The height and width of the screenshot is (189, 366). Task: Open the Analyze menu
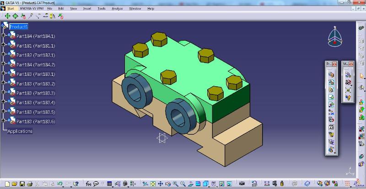tap(117, 9)
